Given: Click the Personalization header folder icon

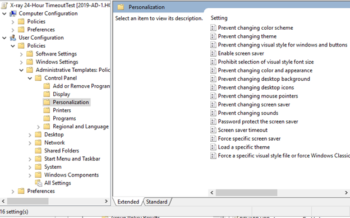Looking at the screenshot, I should coord(121,7).
